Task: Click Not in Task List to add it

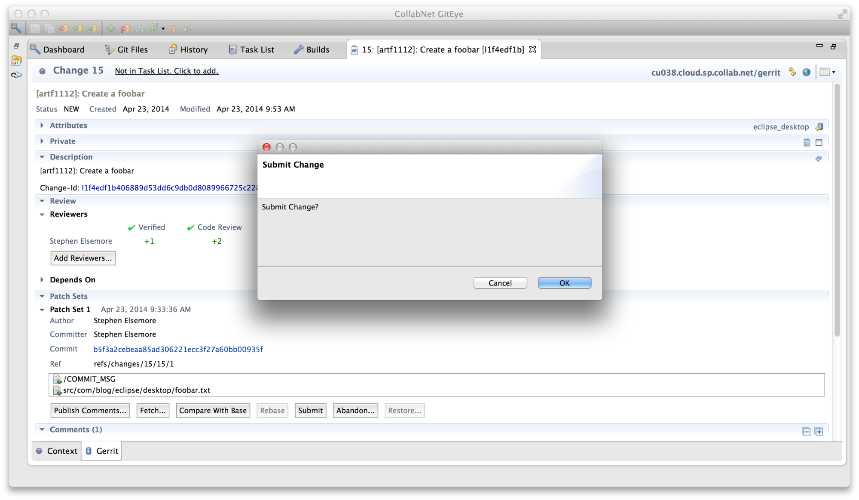Action: click(x=167, y=71)
